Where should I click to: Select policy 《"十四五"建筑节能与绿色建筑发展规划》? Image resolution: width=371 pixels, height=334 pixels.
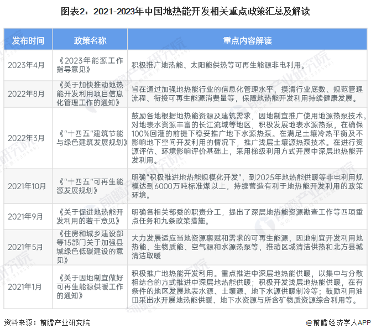[x=92, y=138]
